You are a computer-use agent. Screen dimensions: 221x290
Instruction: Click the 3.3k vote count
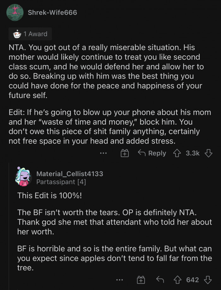click(x=193, y=153)
